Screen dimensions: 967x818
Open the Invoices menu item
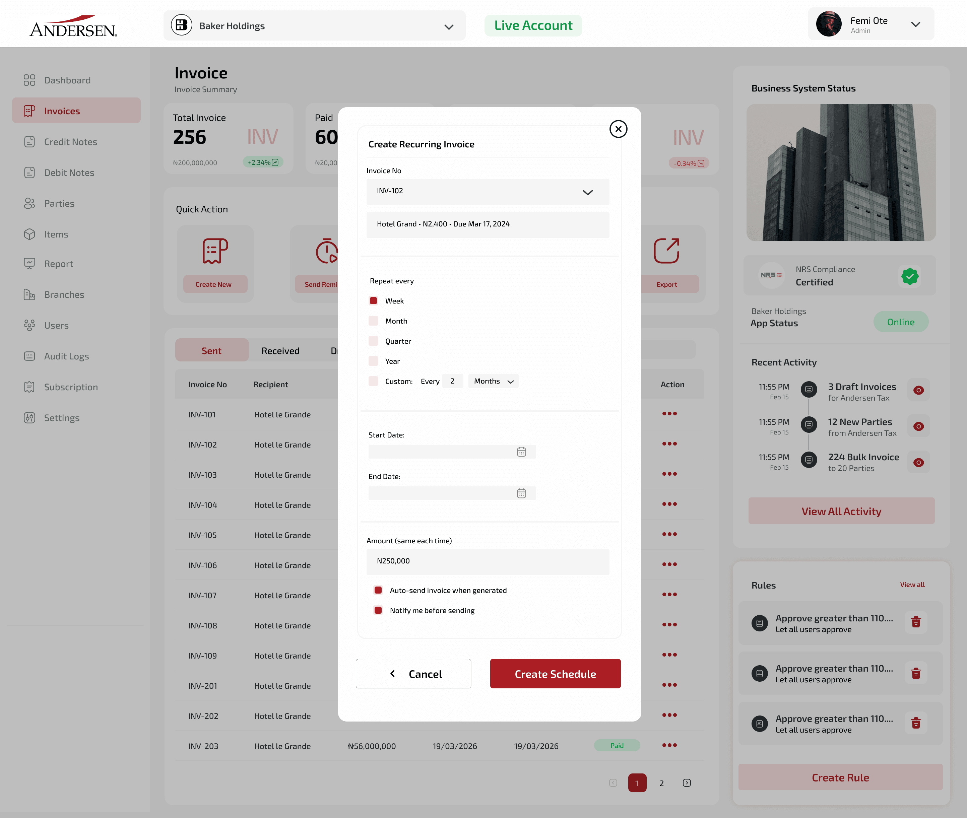pyautogui.click(x=76, y=111)
